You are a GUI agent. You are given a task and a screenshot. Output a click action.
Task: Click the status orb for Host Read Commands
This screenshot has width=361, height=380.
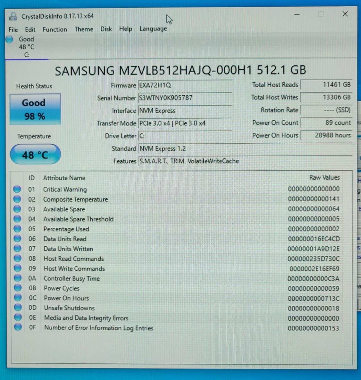[x=17, y=258]
